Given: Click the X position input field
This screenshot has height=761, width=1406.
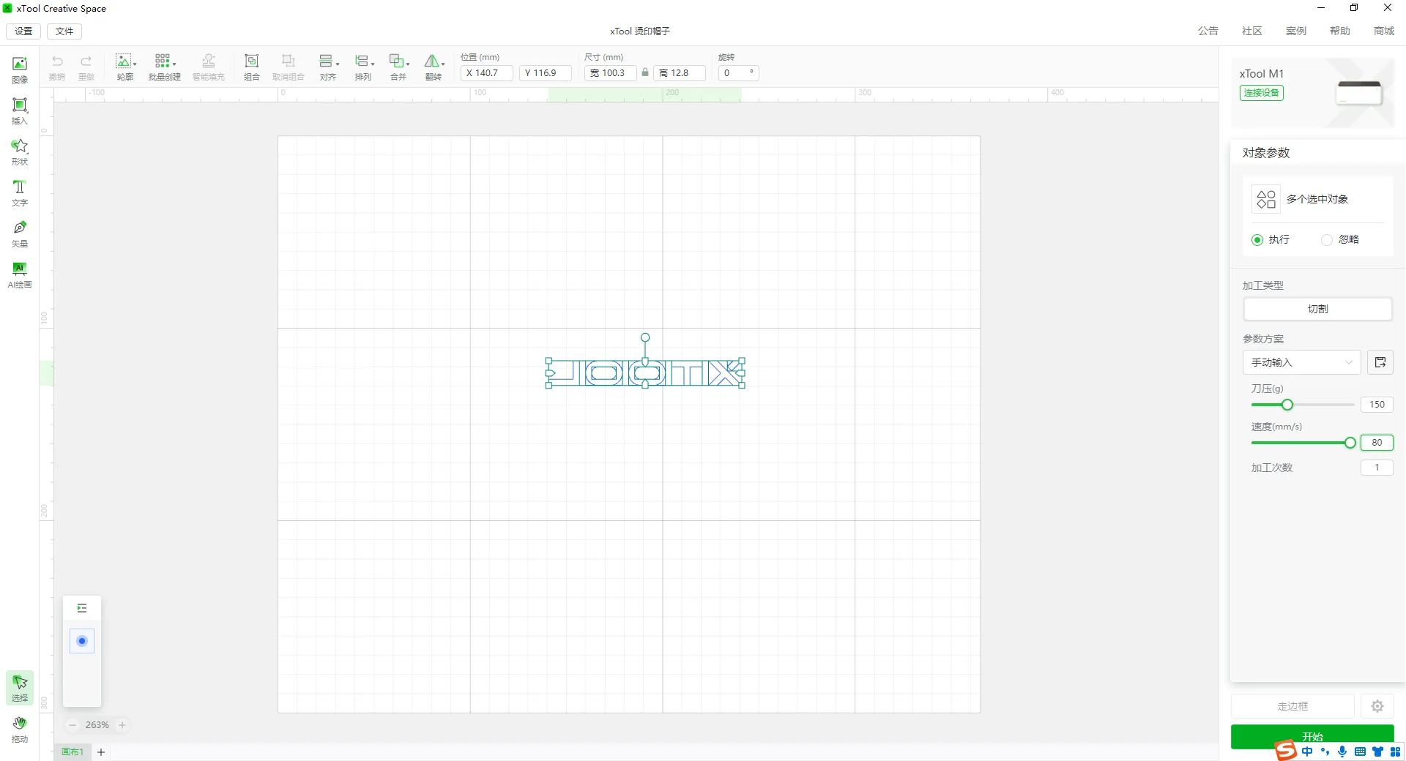Looking at the screenshot, I should [487, 72].
